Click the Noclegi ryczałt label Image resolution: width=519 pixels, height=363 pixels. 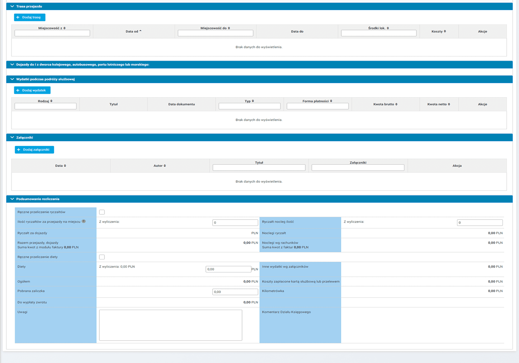point(274,233)
